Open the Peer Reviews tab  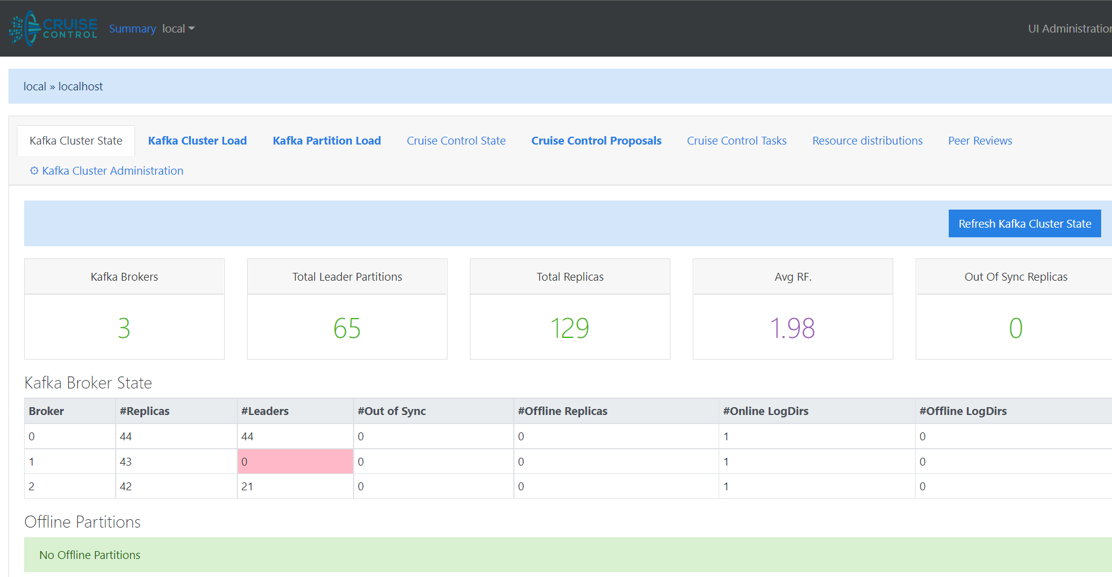click(980, 140)
